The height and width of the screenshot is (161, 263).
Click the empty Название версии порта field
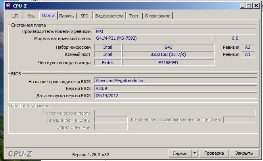coord(175,113)
